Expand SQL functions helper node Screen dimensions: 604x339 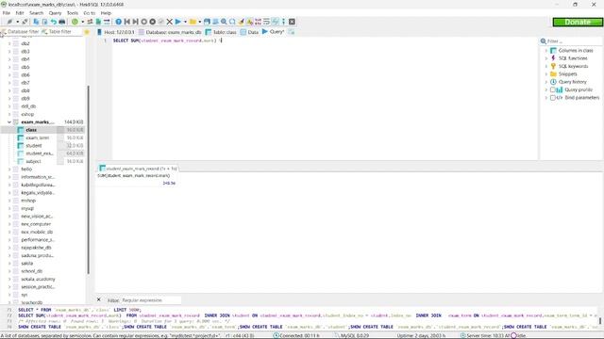546,58
